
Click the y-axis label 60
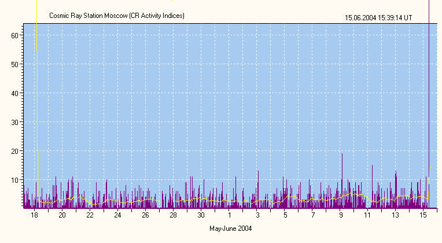pyautogui.click(x=16, y=35)
